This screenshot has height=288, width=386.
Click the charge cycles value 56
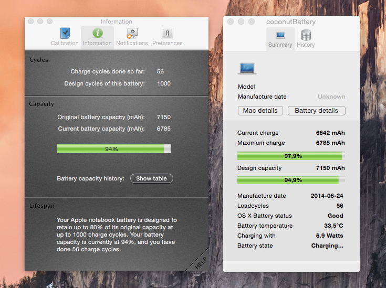pos(160,71)
